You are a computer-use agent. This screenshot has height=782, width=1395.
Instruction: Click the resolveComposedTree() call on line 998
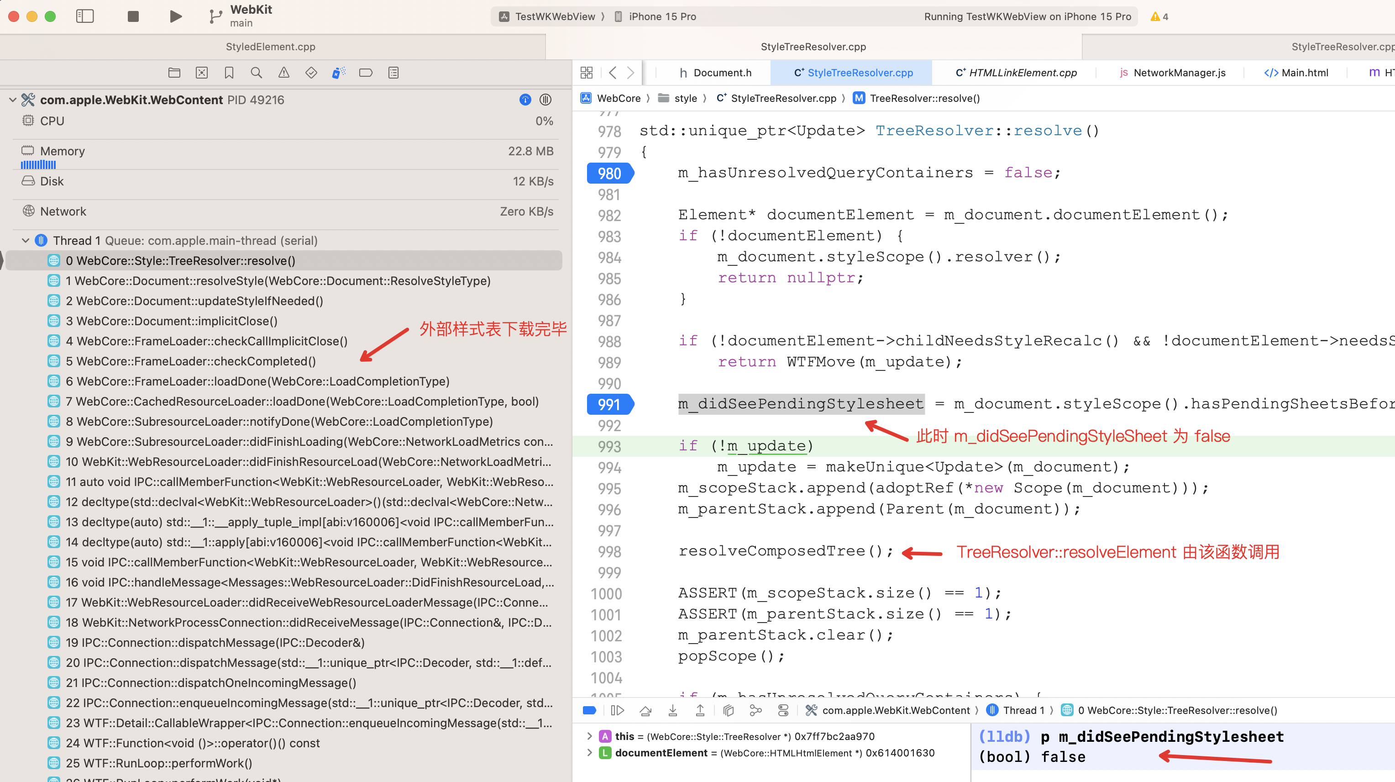point(785,551)
